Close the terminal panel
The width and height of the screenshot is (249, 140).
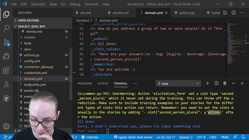(242, 83)
